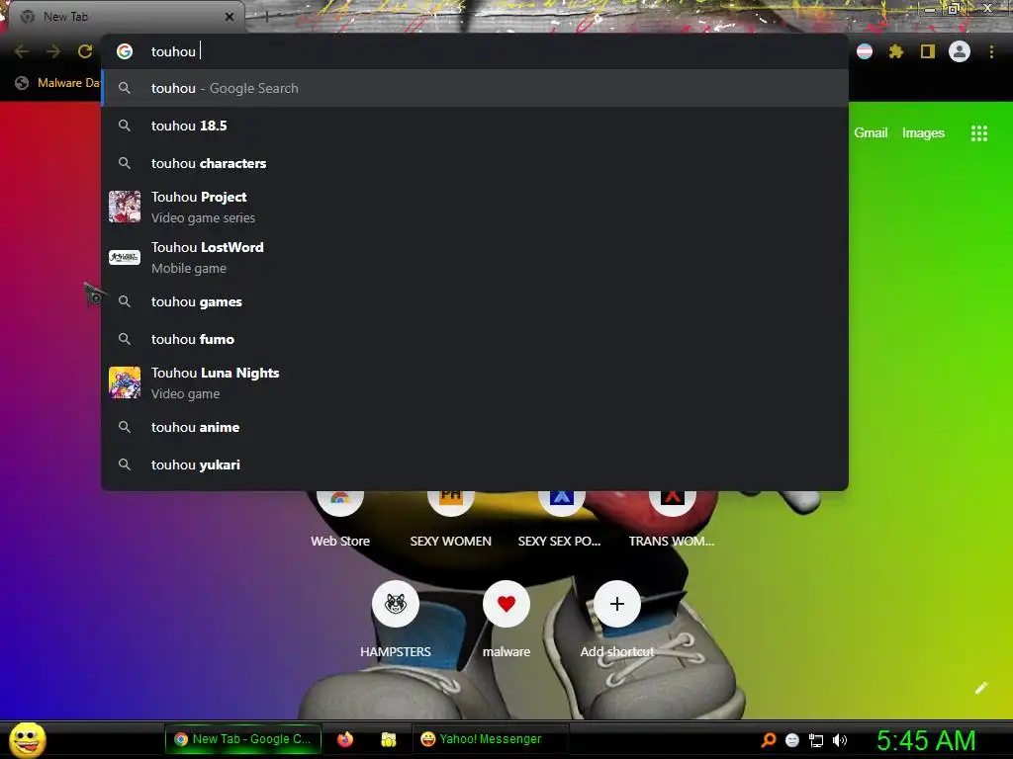Switch to New Tab - Google Chrome taskbar item
This screenshot has width=1013, height=759.
[x=243, y=739]
